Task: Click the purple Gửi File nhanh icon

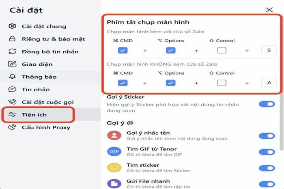Action: 114,184
